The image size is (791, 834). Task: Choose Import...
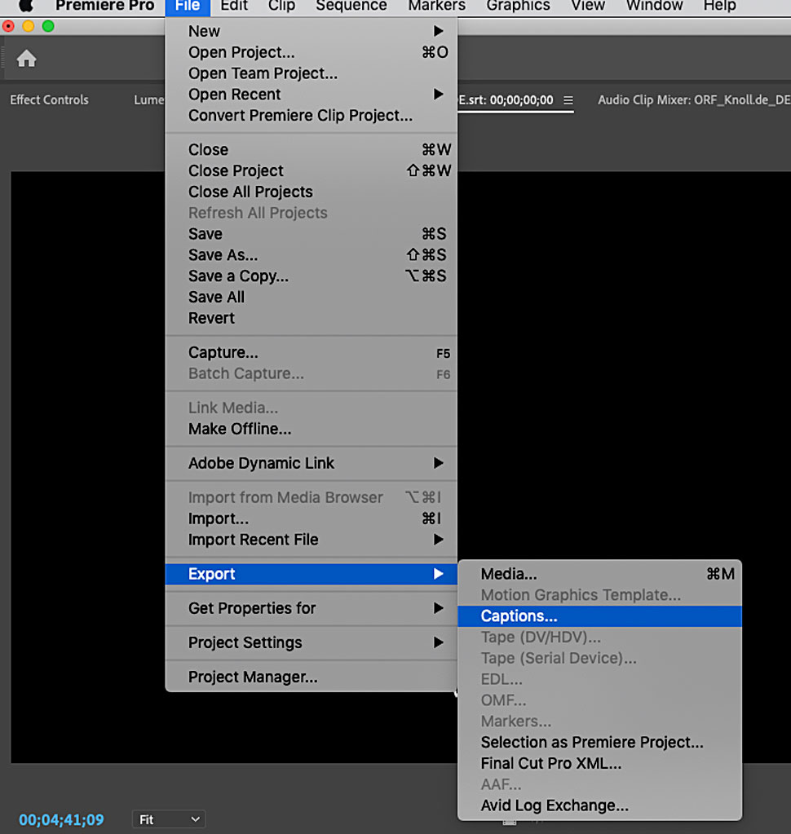coord(312,518)
